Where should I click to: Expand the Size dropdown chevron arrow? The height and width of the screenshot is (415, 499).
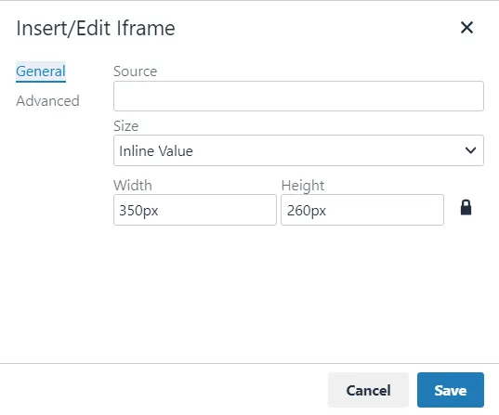coord(470,150)
